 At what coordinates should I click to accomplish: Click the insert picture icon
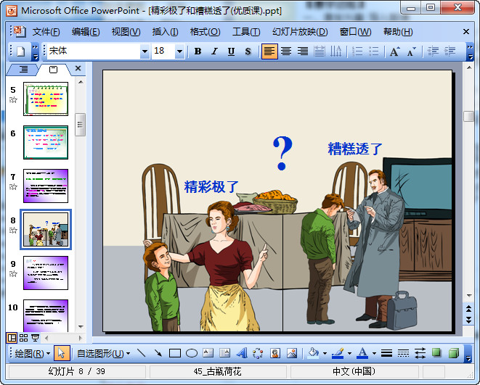292,354
